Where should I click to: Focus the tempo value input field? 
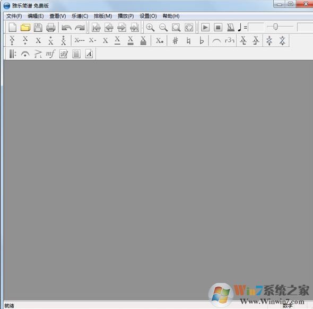click(256, 28)
